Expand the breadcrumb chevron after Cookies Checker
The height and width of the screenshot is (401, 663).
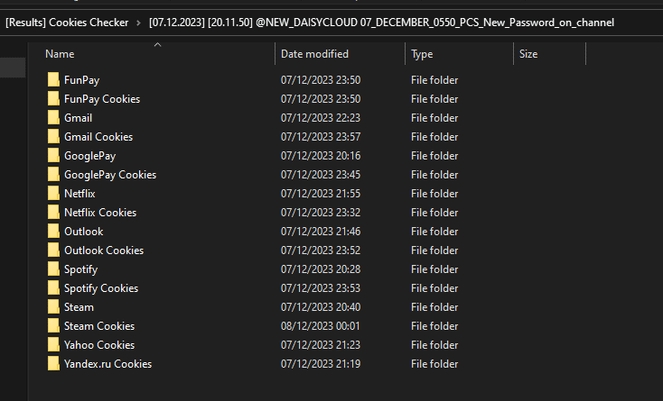[138, 23]
